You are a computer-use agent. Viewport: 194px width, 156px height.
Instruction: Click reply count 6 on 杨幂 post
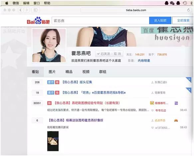pos(37,120)
